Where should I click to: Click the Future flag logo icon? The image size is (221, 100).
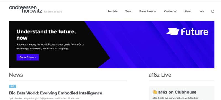(x=173, y=31)
